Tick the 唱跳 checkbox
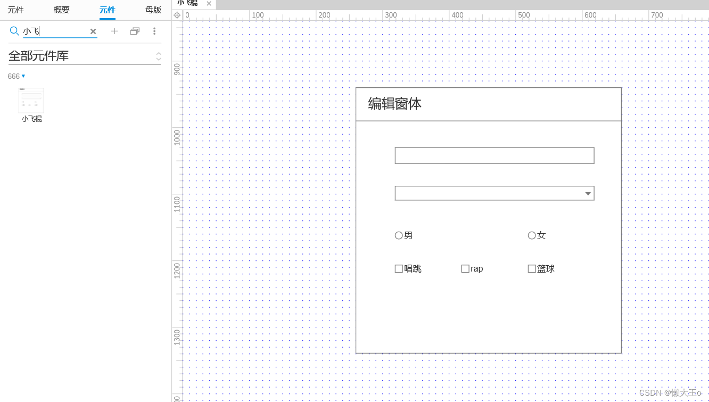 click(399, 269)
